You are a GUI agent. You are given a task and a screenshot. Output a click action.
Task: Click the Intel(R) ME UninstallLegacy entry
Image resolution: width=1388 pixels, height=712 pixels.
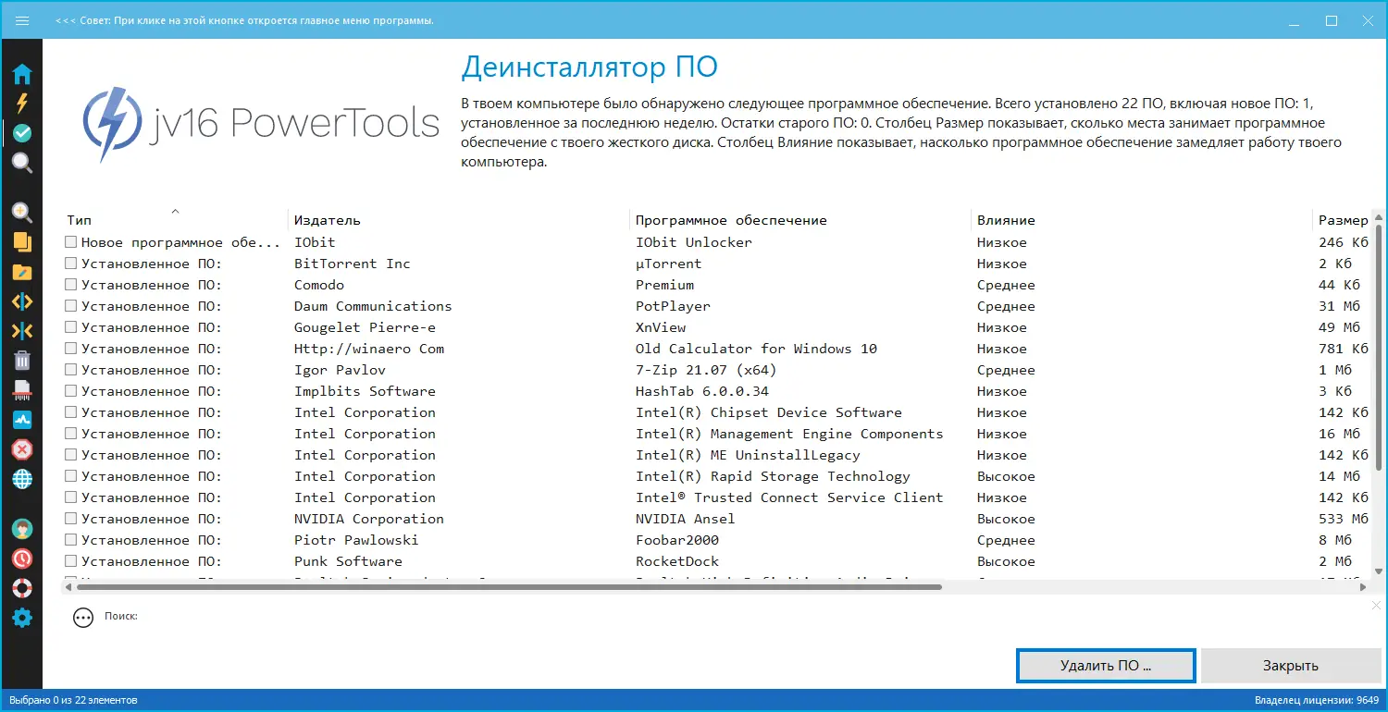[748, 455]
